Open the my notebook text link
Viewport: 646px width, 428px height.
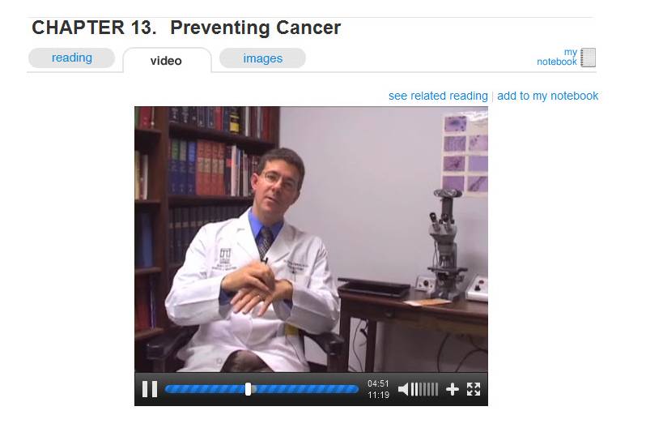tap(557, 57)
